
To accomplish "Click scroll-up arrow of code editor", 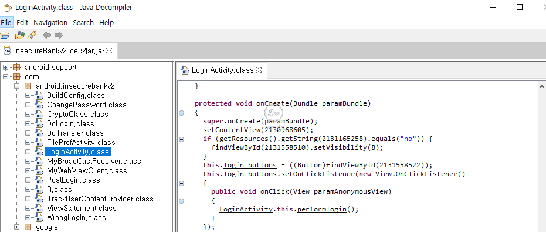I will [x=541, y=86].
